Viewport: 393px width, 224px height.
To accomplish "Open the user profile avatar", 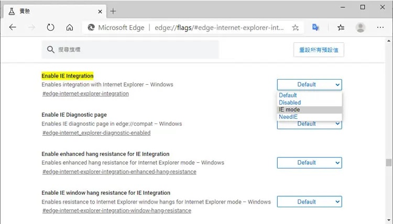I will 361,28.
